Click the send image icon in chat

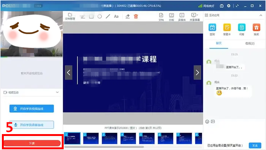click(213, 122)
